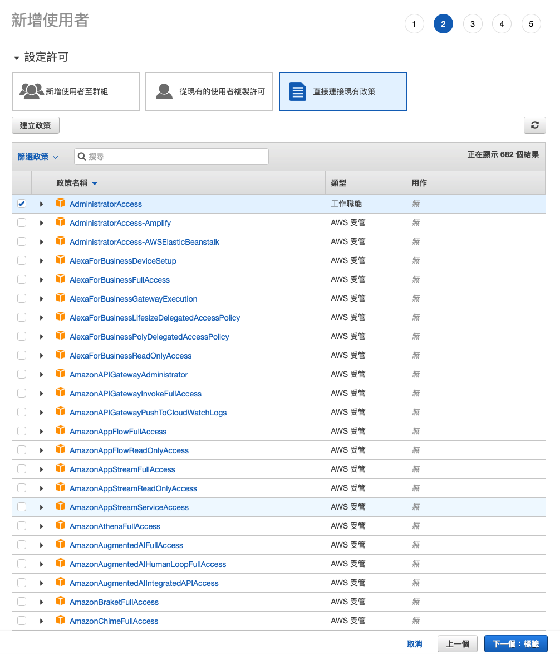The width and height of the screenshot is (560, 654).
Task: Select AlexaForBusinessFullAccess checkbox
Action: (22, 279)
